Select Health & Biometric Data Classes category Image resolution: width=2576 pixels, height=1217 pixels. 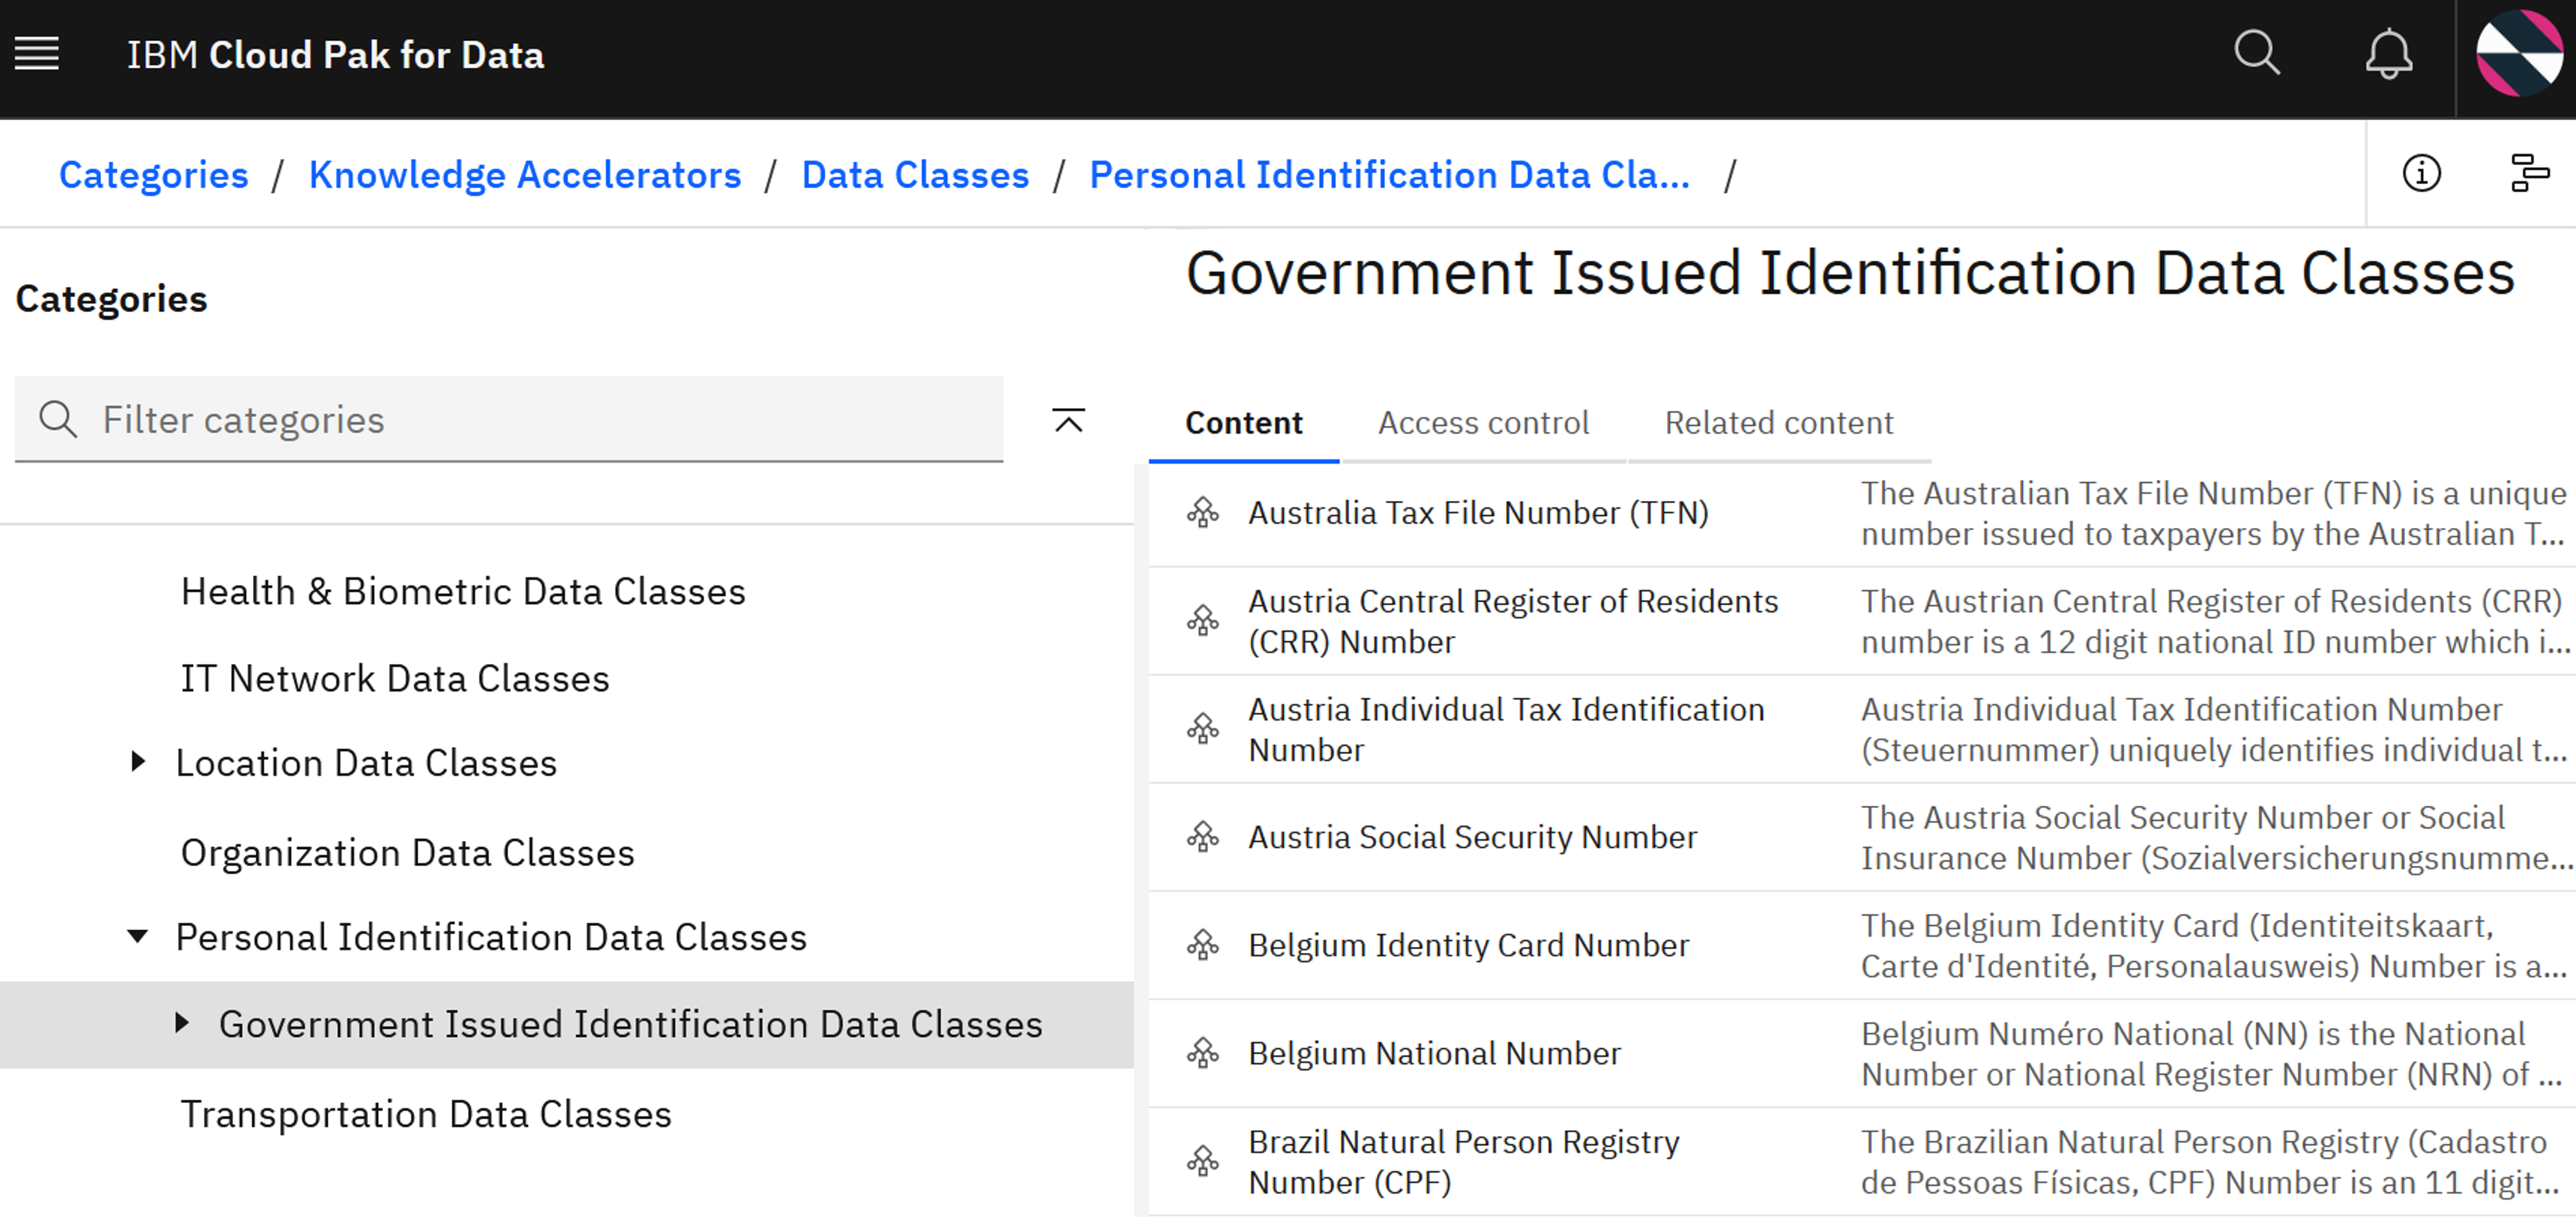pyautogui.click(x=463, y=592)
